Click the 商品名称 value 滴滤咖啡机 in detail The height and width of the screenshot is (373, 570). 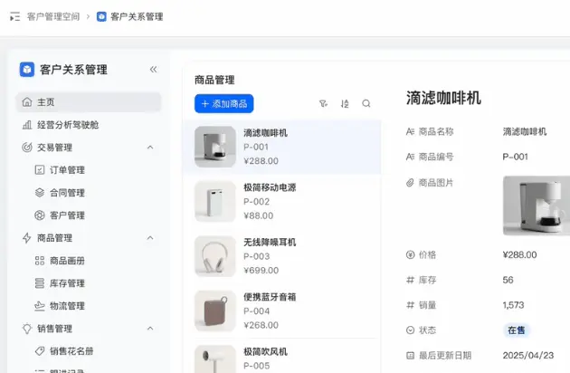point(525,131)
